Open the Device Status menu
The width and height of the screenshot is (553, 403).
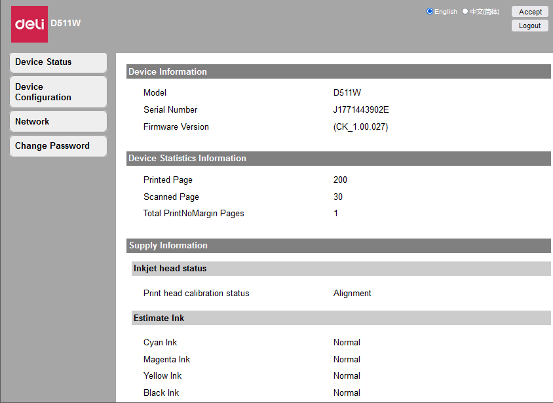click(58, 62)
